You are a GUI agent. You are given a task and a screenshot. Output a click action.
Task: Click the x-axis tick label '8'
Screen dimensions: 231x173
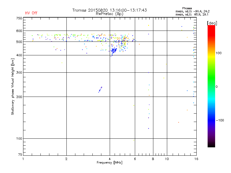[x=153, y=159]
